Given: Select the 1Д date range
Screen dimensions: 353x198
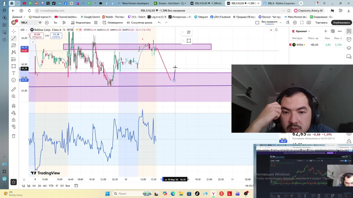Looking at the screenshot, I should coord(23,186).
